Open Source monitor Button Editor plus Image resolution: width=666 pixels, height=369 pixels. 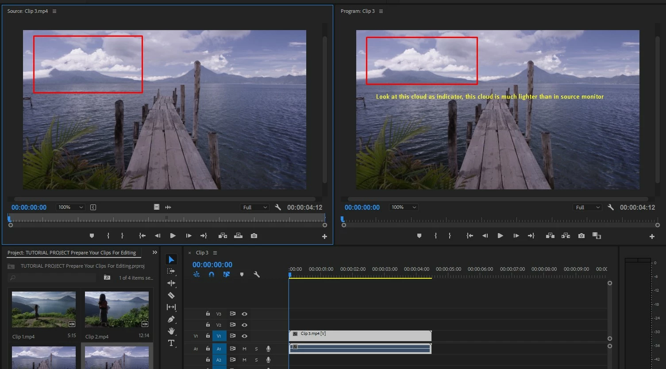[324, 237]
